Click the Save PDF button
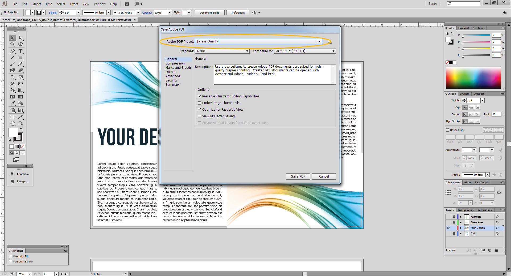511x276 pixels. point(298,176)
